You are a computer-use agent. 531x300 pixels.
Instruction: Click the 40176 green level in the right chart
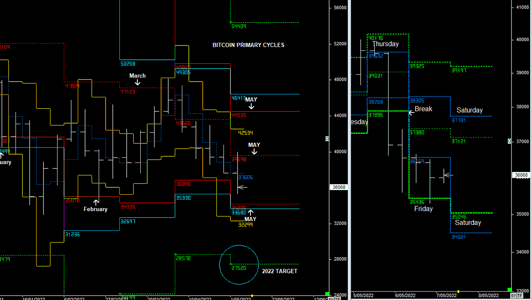coord(375,38)
